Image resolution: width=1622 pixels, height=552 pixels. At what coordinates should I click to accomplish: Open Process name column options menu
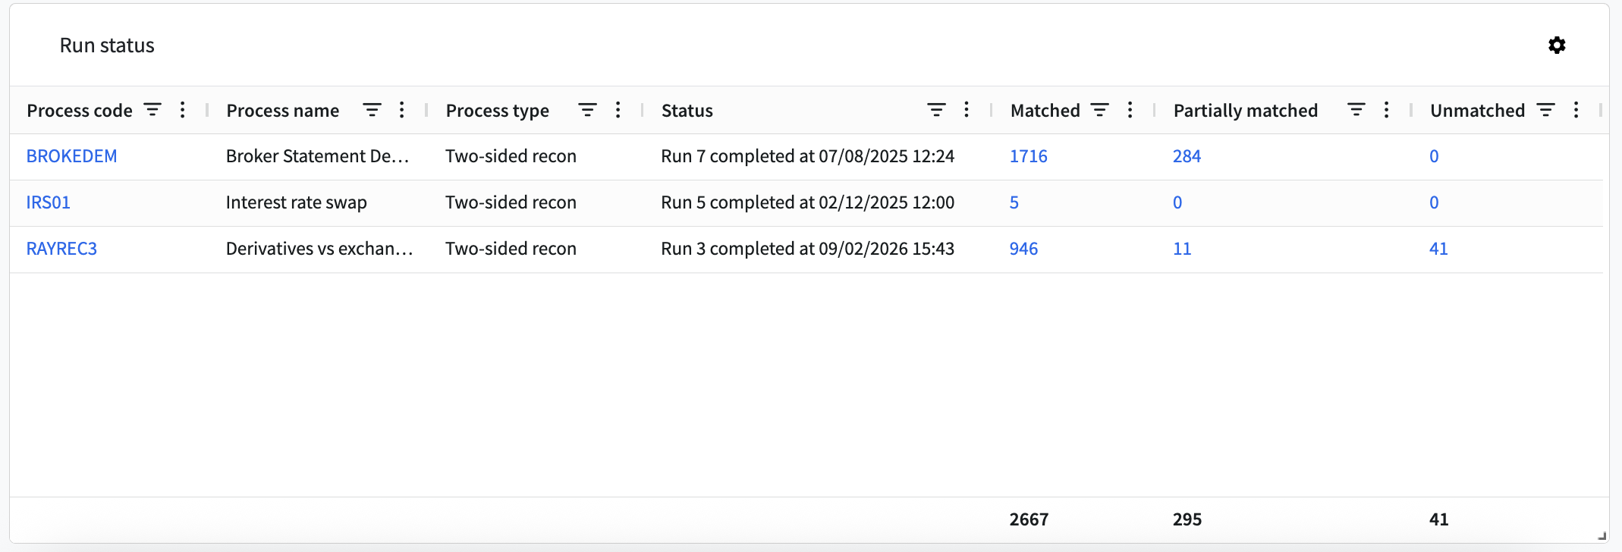[x=401, y=110]
